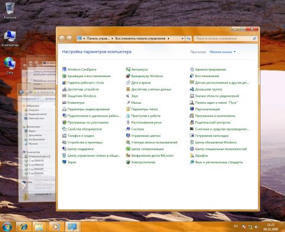Open Управление цветом link
Screen dimensions: 285x232
point(146,136)
